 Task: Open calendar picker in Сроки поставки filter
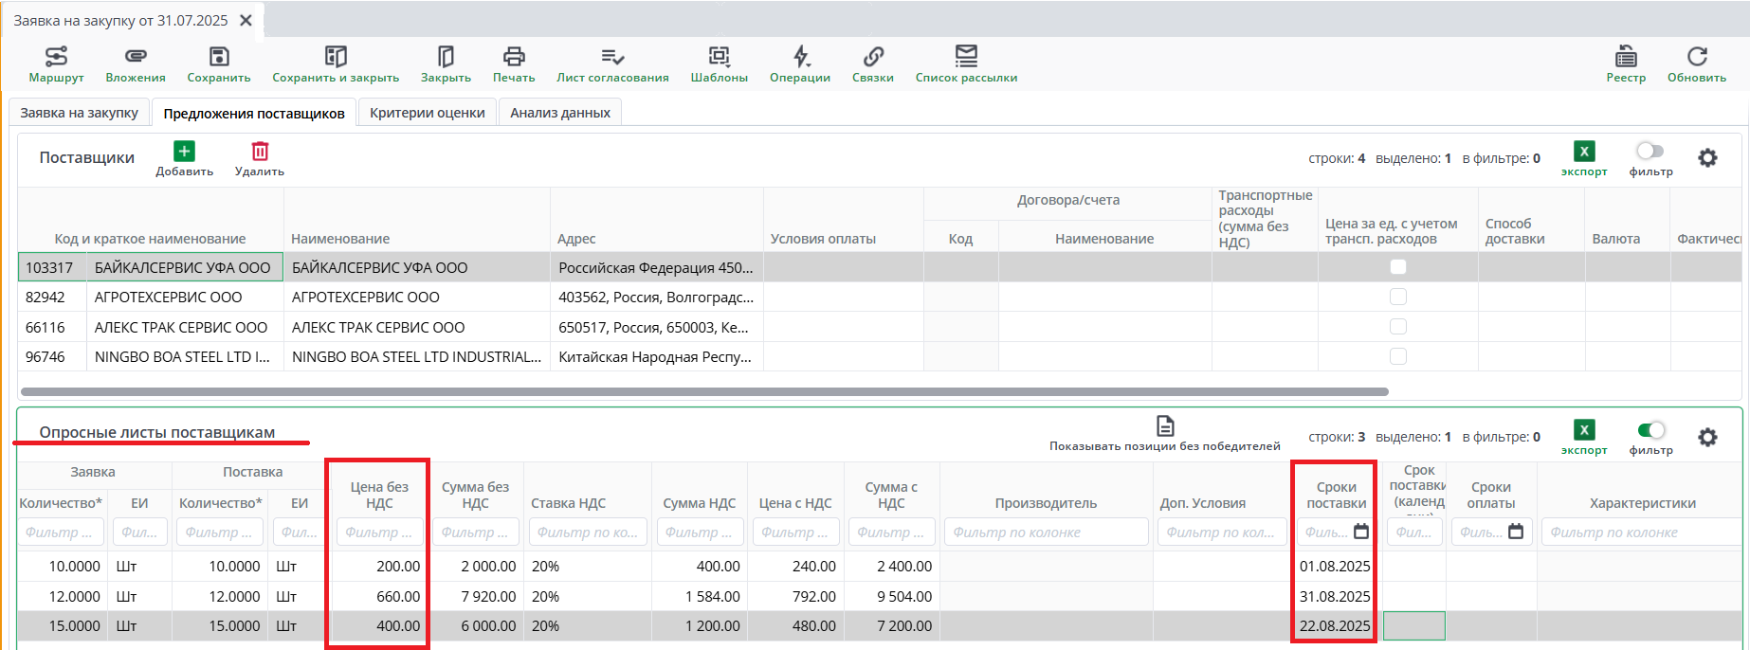(1361, 532)
